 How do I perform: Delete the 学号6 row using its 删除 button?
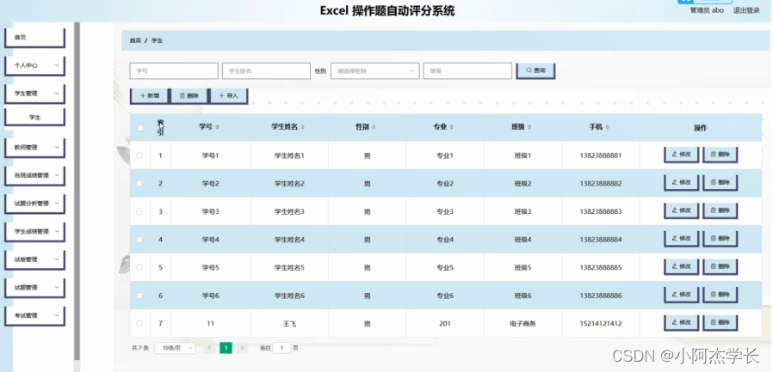720,295
